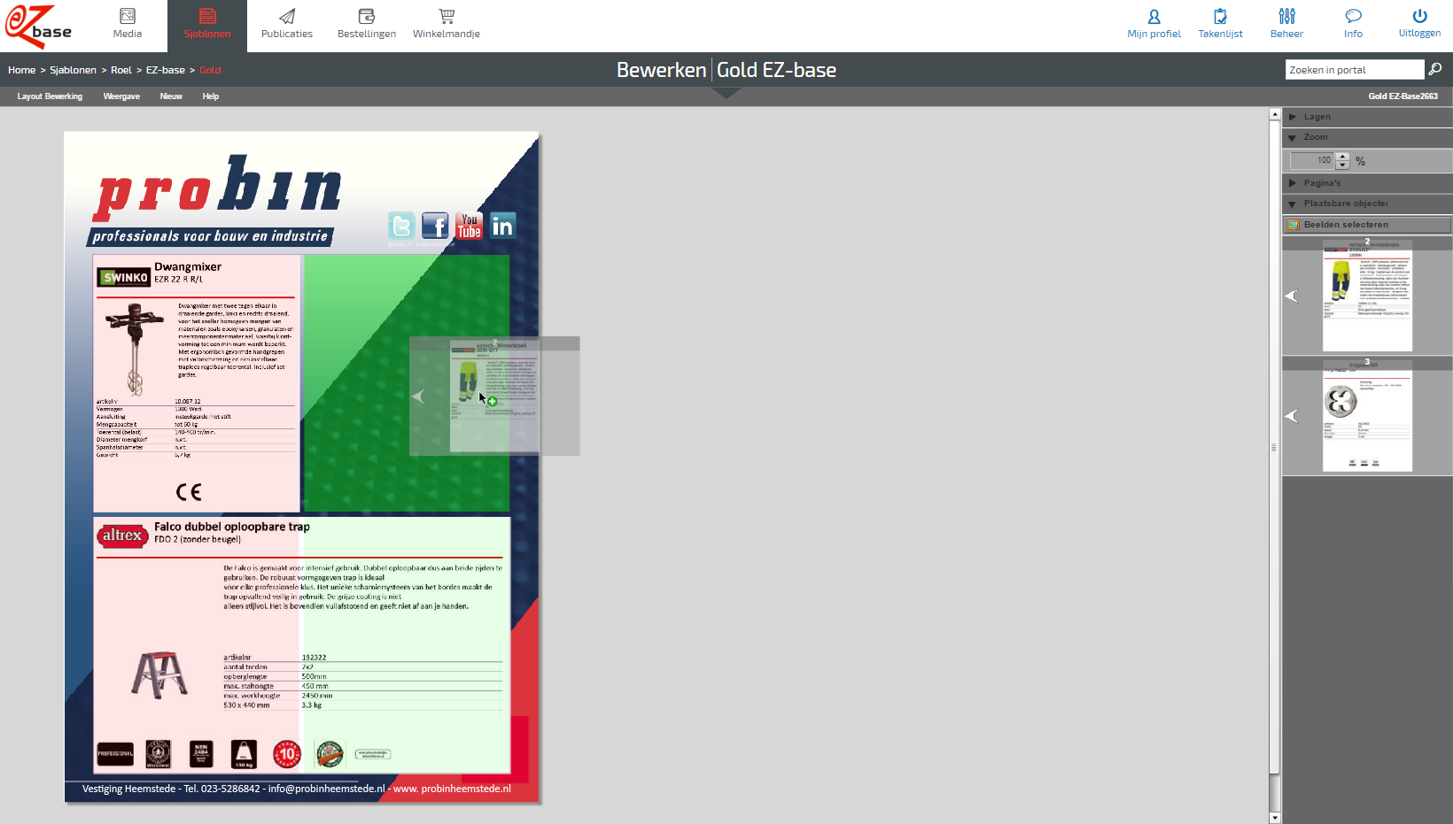The image size is (1453, 824).
Task: Expand the Lagen panel
Action: tap(1367, 117)
